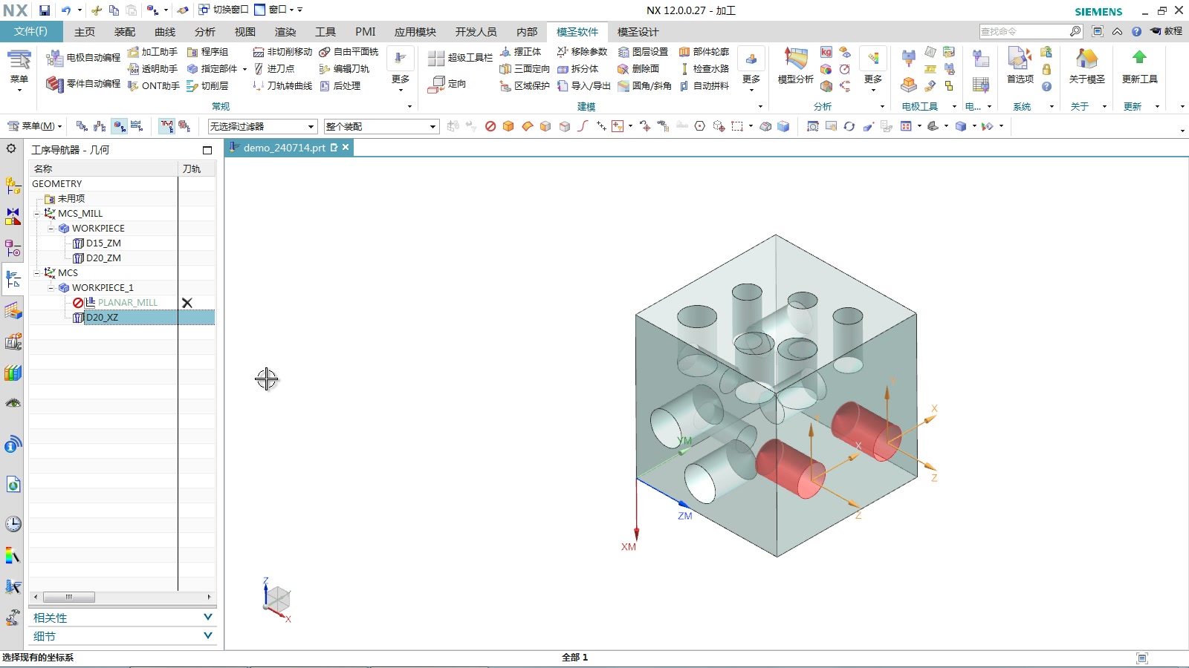Use the 删除面 delete face tool
The height and width of the screenshot is (668, 1189).
click(x=639, y=69)
